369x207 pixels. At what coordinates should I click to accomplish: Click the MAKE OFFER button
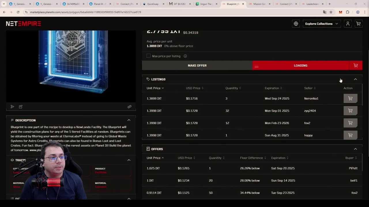coord(197,66)
